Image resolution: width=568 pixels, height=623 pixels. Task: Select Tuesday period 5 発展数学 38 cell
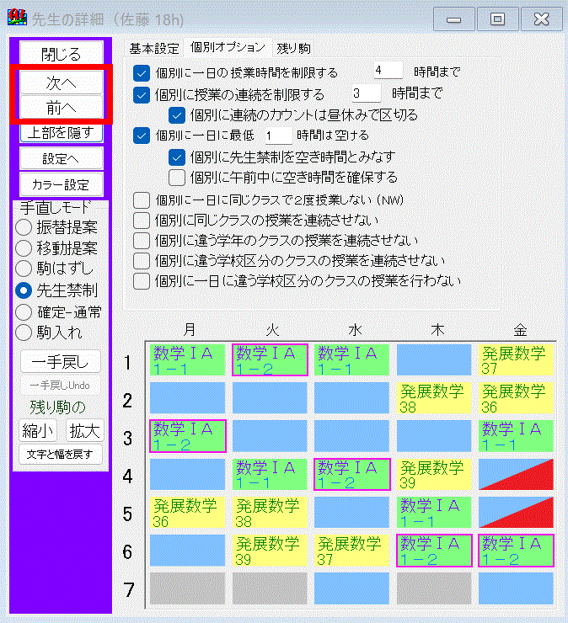click(270, 512)
